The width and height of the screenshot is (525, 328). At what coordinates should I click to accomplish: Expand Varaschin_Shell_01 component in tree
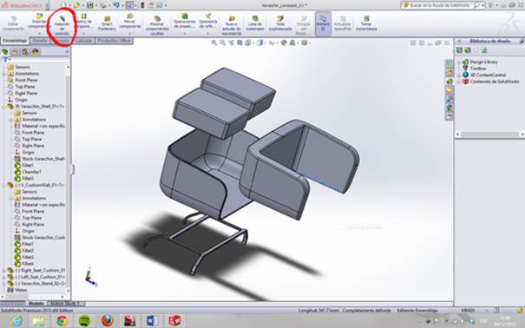(x=4, y=107)
